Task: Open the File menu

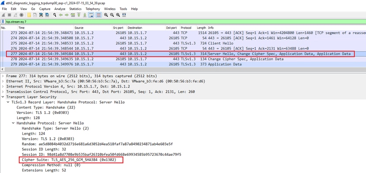Action: (4, 9)
